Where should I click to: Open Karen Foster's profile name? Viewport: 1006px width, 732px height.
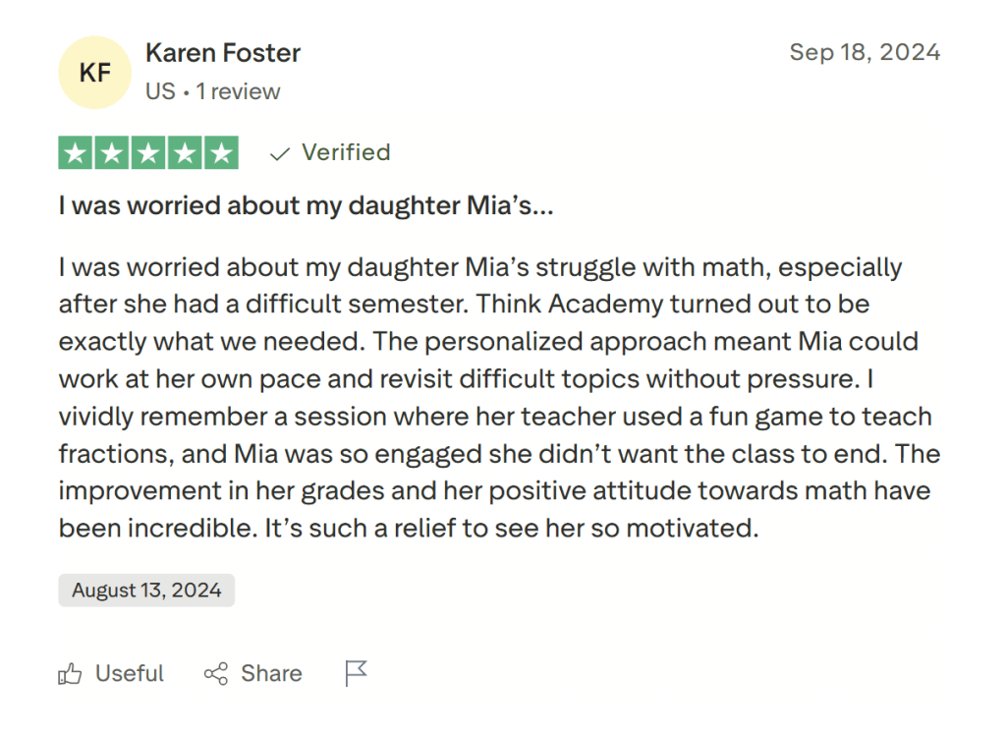pyautogui.click(x=223, y=53)
